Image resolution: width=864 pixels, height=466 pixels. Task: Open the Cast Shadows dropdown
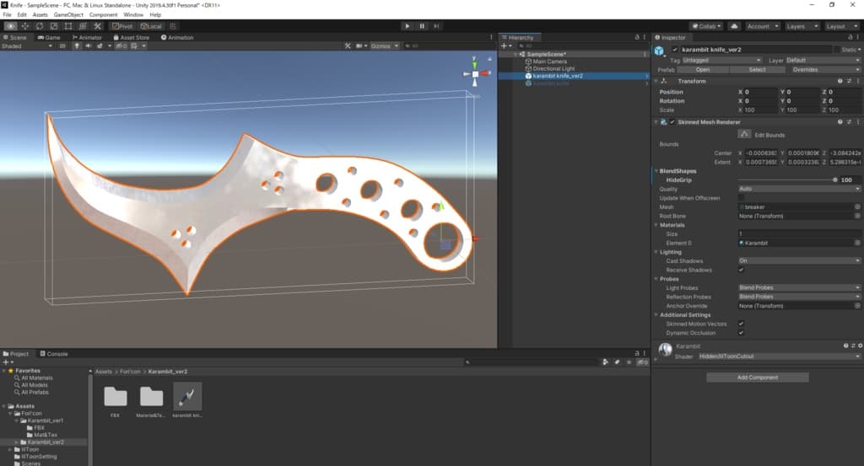[x=798, y=261]
